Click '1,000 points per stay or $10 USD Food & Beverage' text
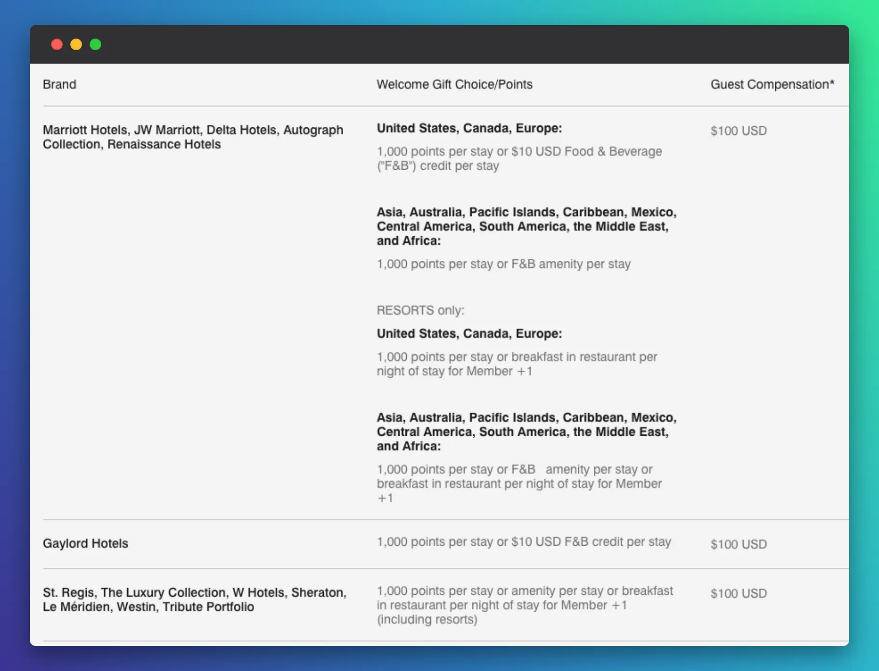Viewport: 879px width, 671px height. (519, 159)
